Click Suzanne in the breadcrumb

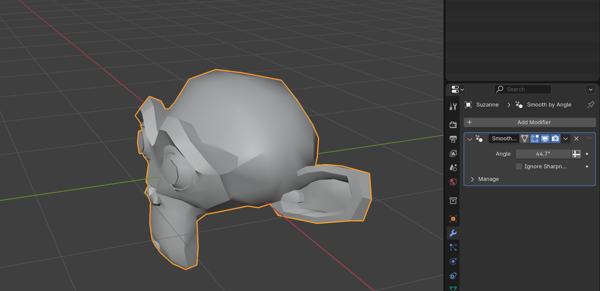487,105
